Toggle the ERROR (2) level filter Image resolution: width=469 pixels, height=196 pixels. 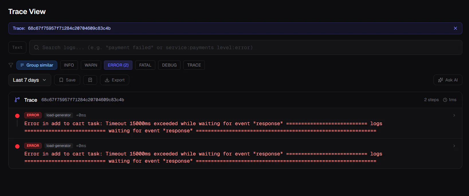coord(118,65)
